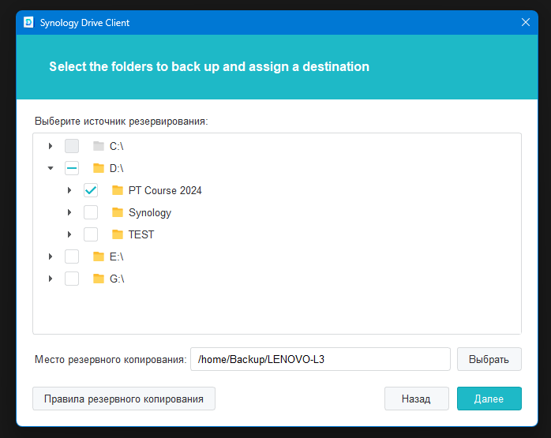Viewport: 551px width, 438px height.
Task: Open Правила резервного копирования backup rules
Action: coord(124,399)
